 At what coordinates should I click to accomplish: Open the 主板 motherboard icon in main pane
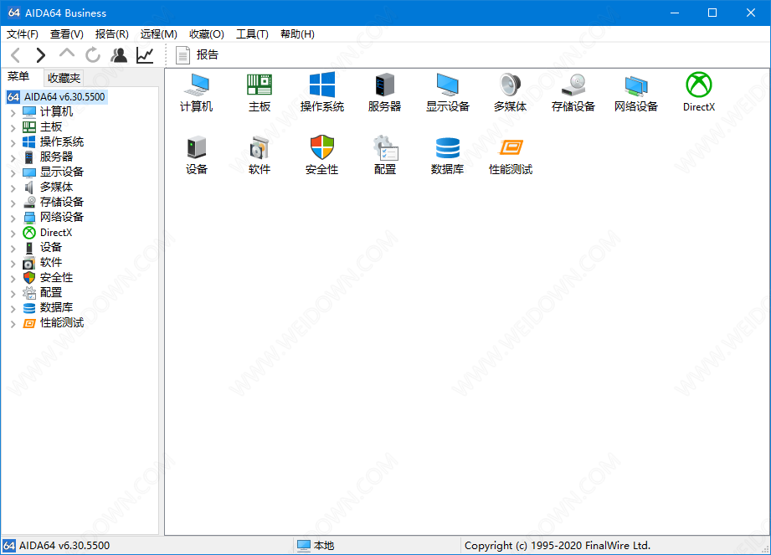(260, 85)
